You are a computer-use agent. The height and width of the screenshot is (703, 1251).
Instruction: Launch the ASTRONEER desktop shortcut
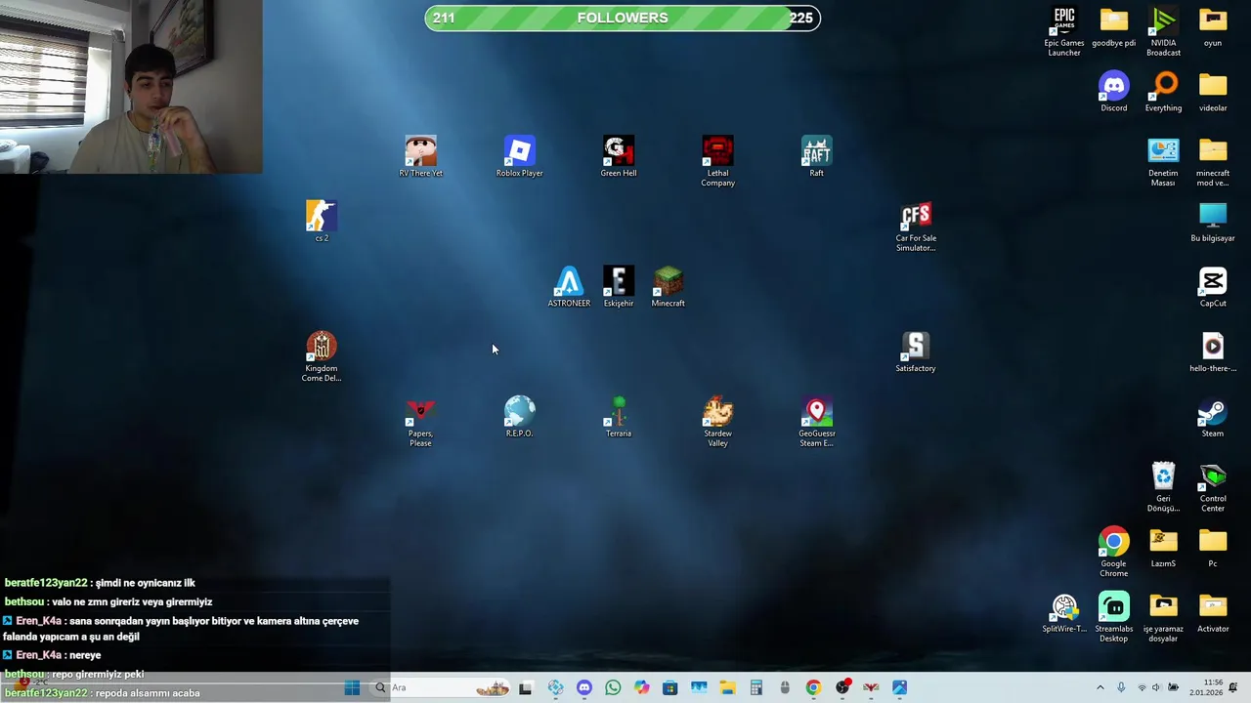[569, 287]
